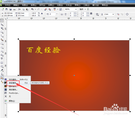Click the x position field -95.323 mm
Image resolution: width=135 pixels, height=118 pixels.
[9, 13]
